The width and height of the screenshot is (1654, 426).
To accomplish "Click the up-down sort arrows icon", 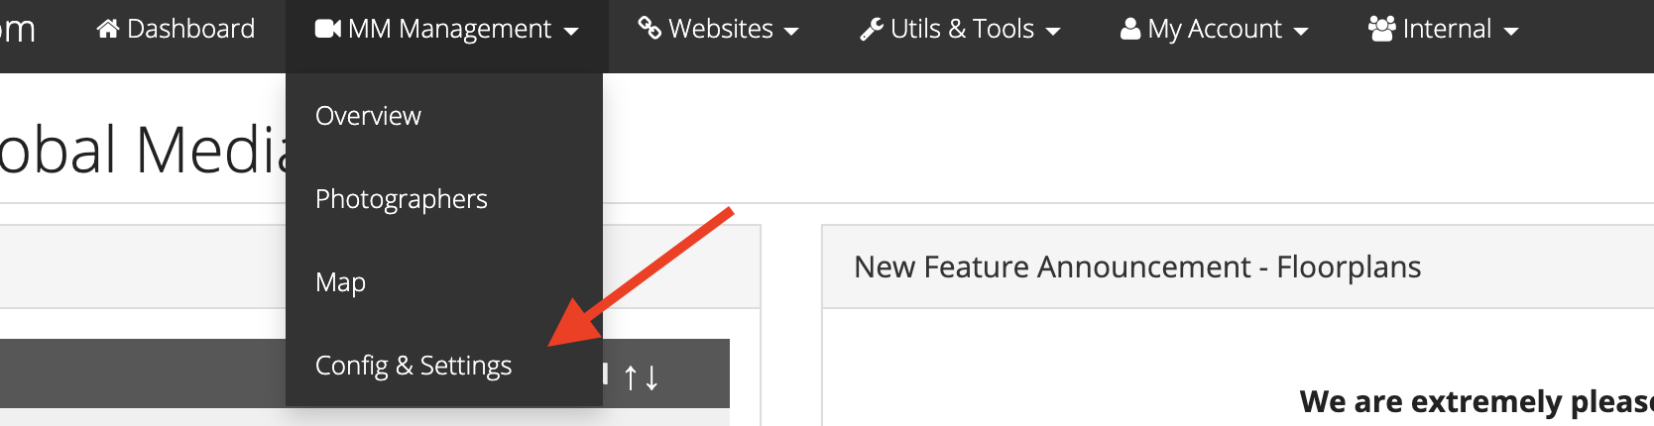I will tap(641, 376).
